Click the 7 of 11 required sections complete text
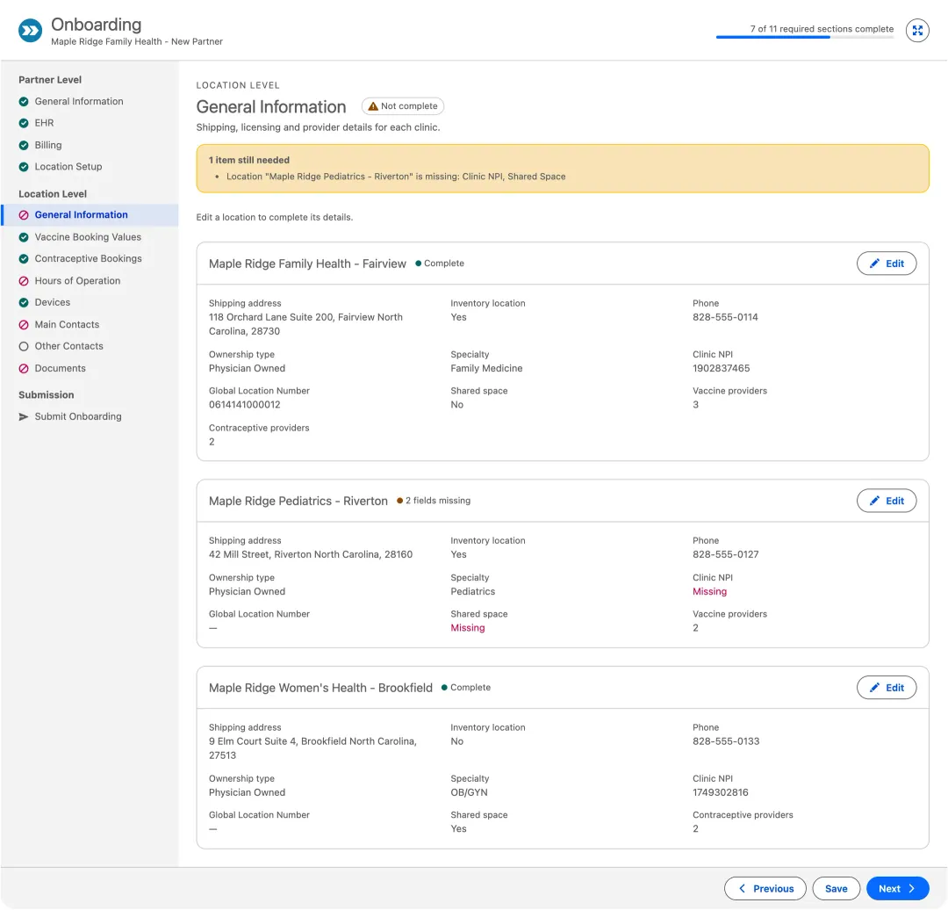 click(822, 28)
